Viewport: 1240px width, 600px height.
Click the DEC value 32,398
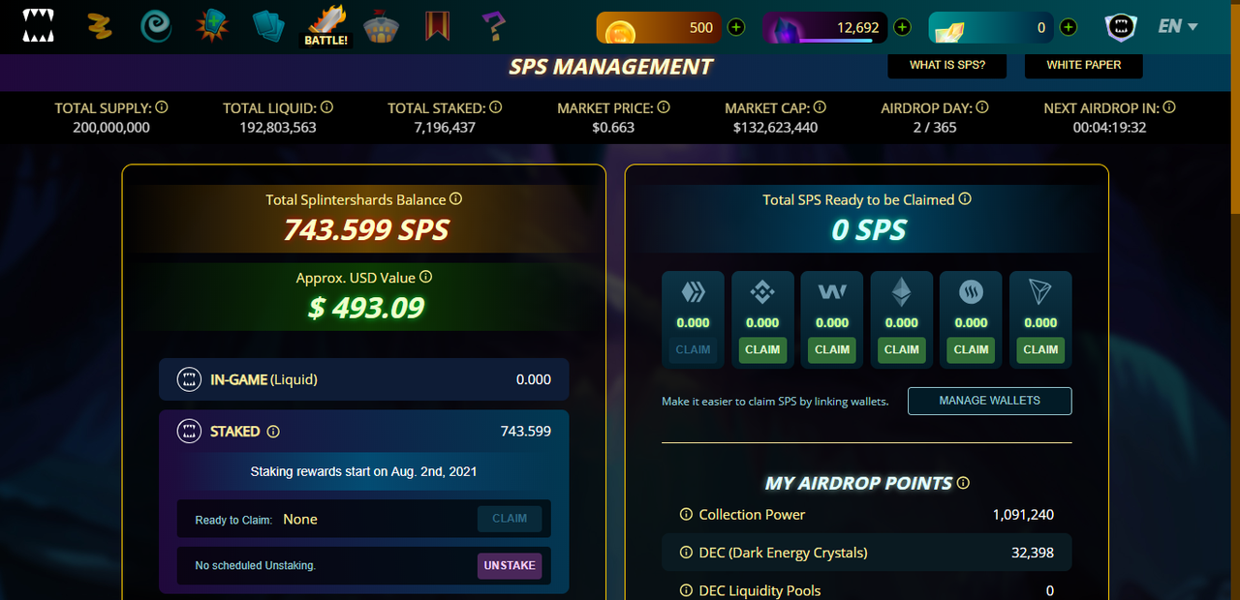pos(1031,553)
